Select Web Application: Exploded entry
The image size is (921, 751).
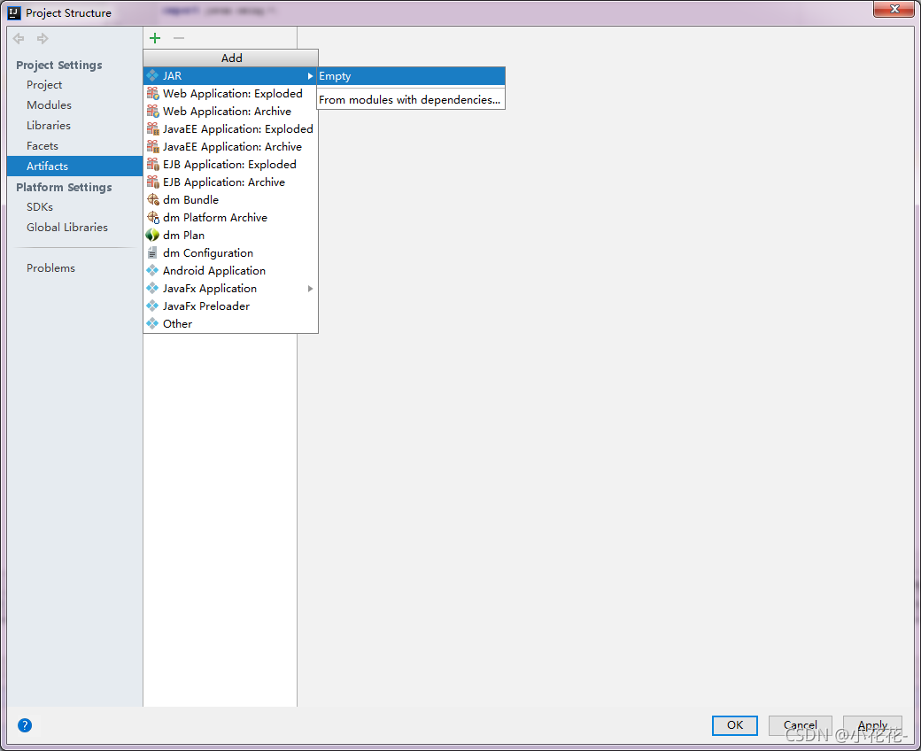pyautogui.click(x=230, y=93)
